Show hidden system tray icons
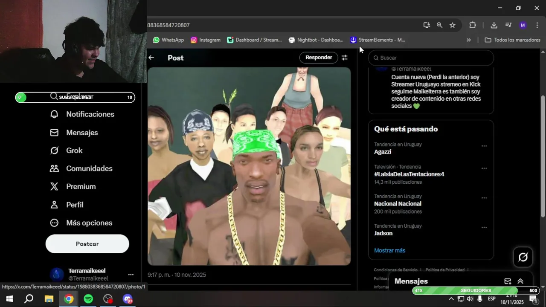 [x=451, y=299]
